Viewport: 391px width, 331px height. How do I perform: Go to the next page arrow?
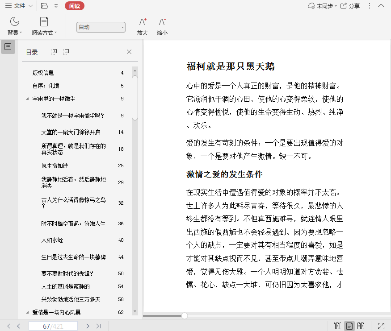(88, 326)
